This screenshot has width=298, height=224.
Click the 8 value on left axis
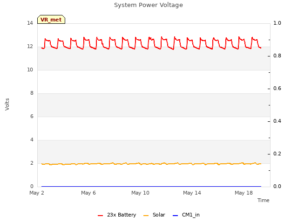(x=32, y=93)
